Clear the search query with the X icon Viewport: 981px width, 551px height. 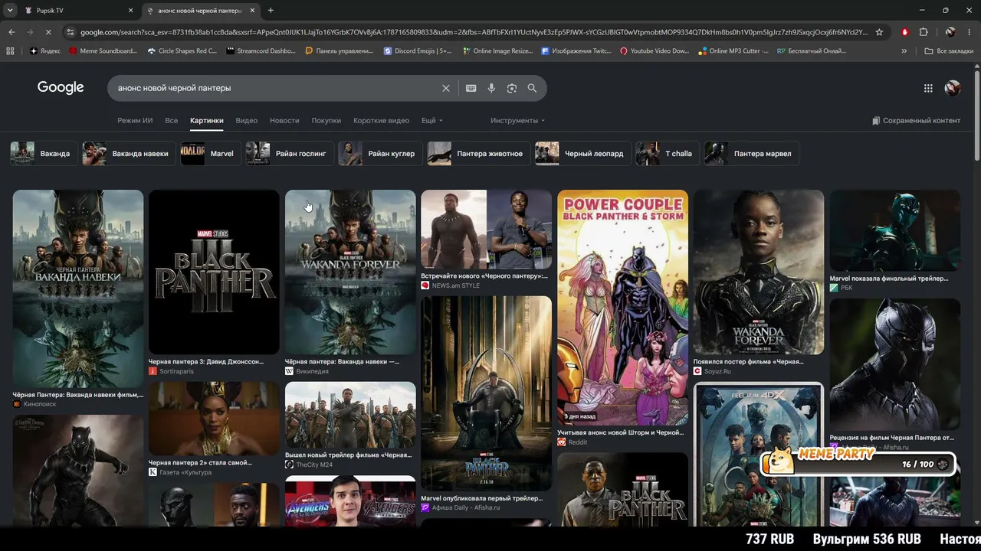click(x=446, y=88)
